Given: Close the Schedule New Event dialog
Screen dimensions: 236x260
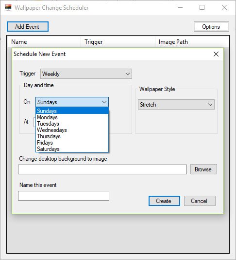Looking at the screenshot, I should click(216, 54).
